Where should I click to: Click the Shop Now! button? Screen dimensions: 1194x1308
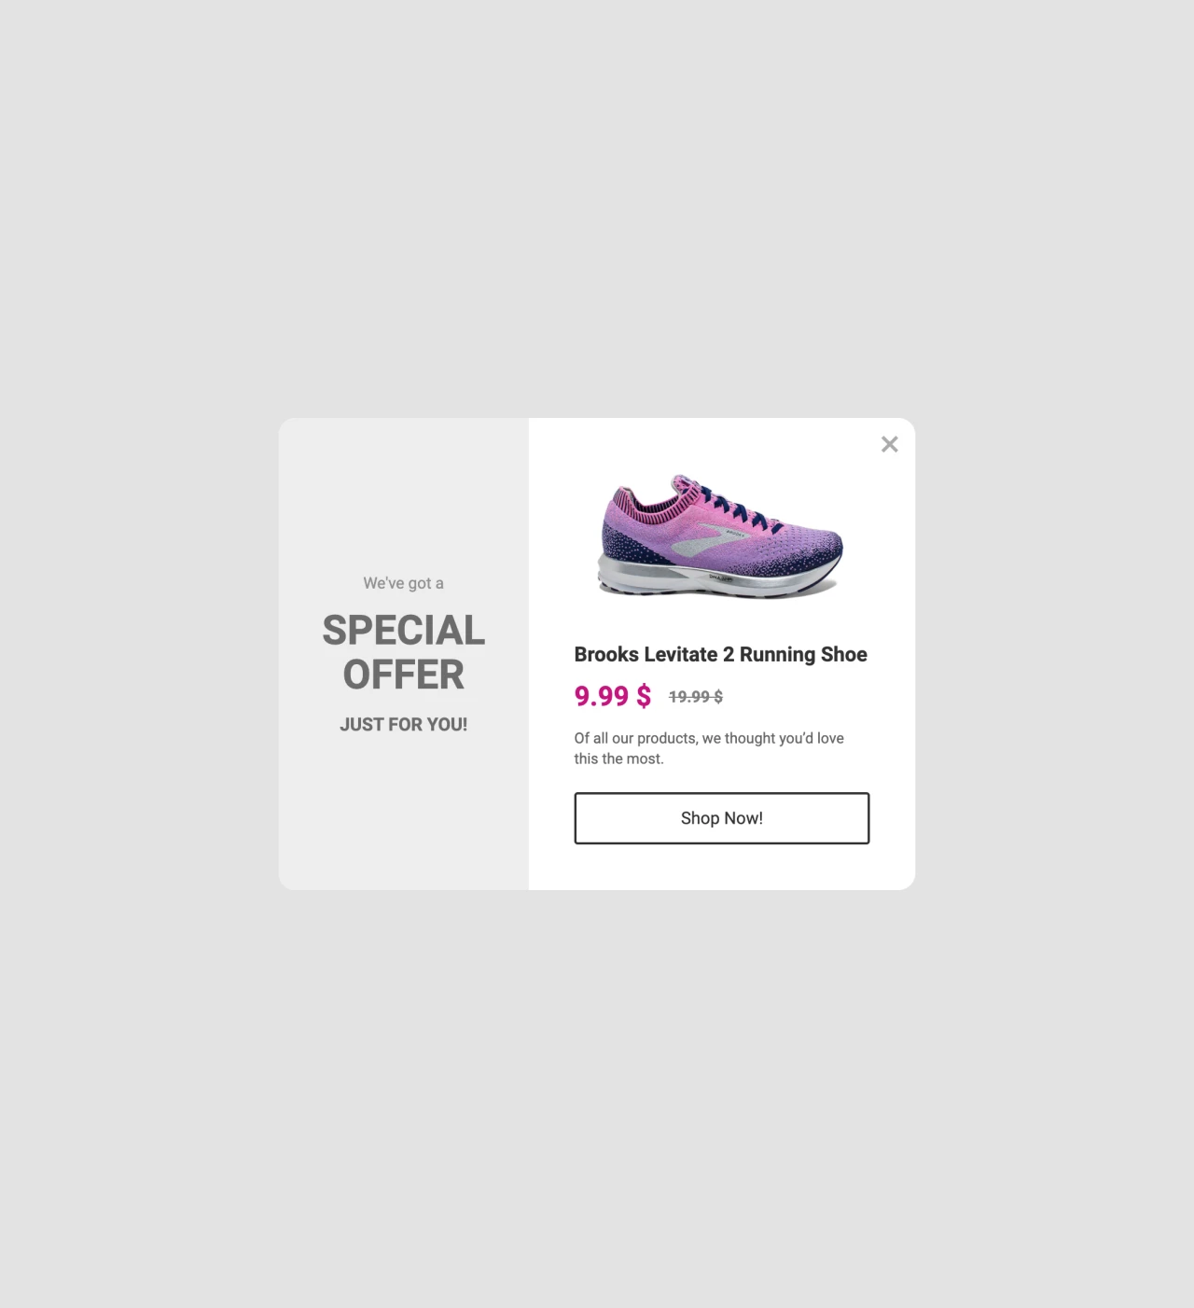pyautogui.click(x=721, y=818)
